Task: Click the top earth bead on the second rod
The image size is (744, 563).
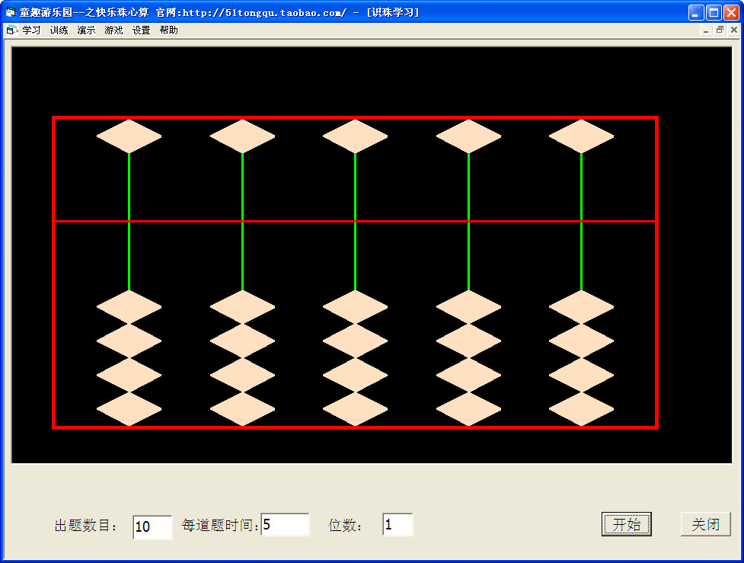Action: 242,306
